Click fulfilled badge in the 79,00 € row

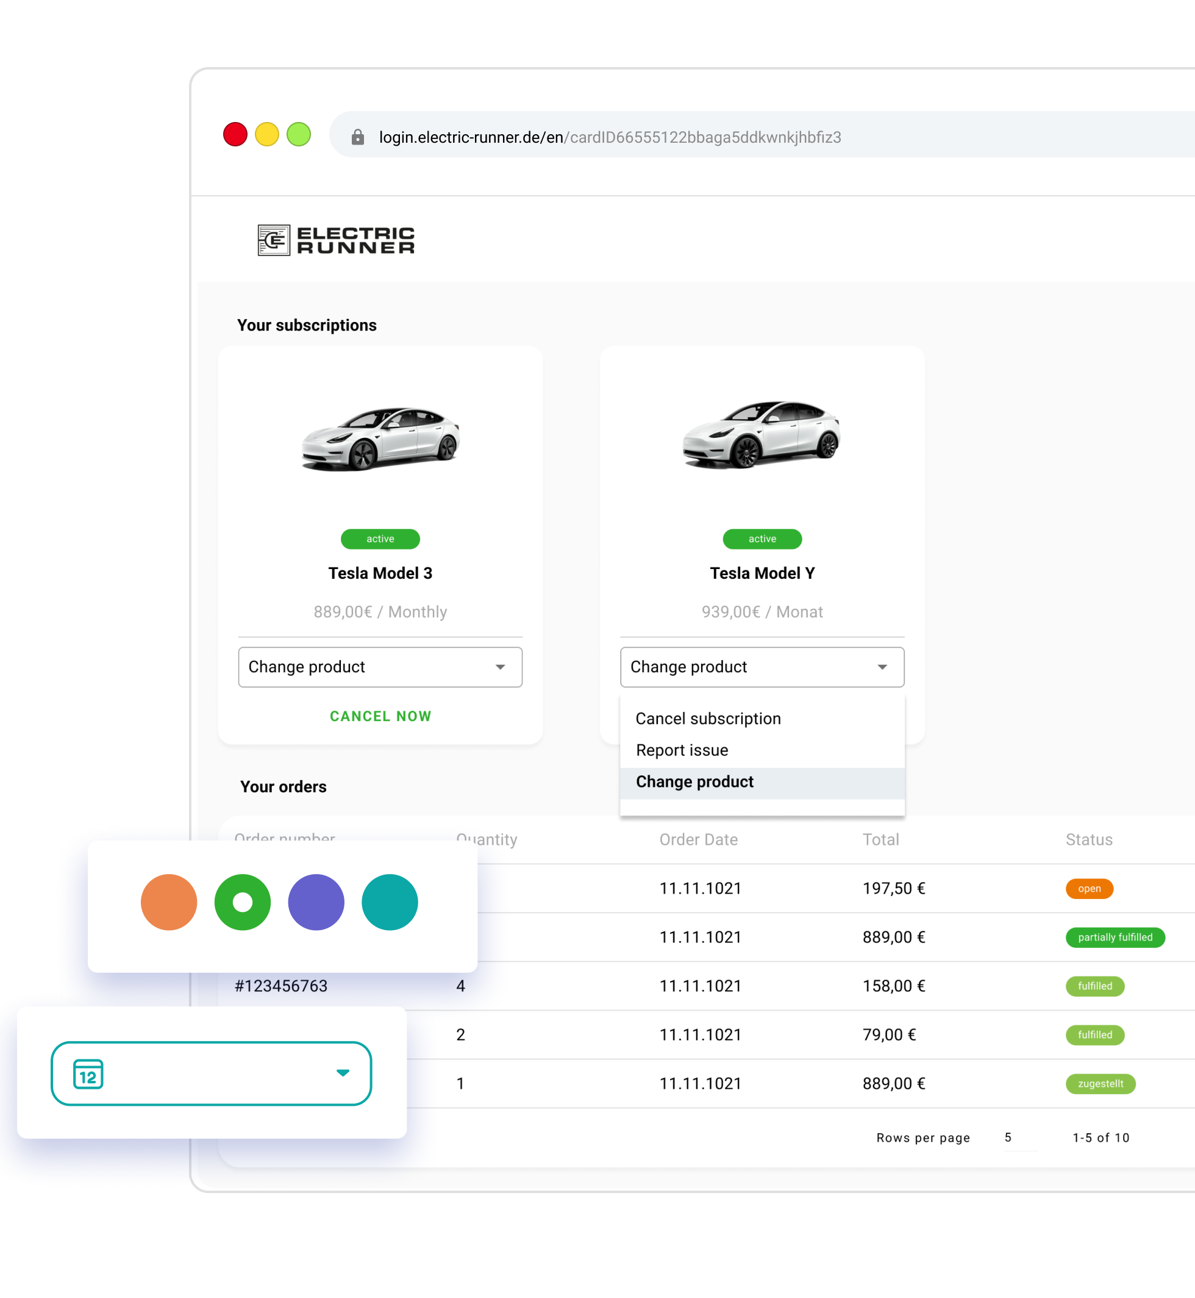point(1095,1035)
